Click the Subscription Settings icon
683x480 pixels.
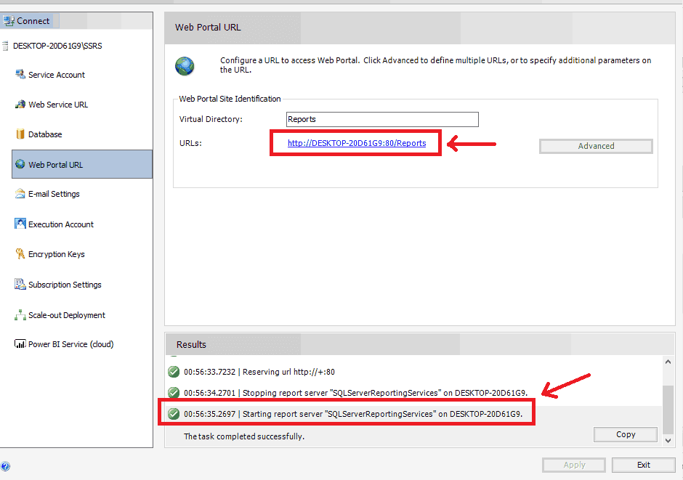[20, 285]
